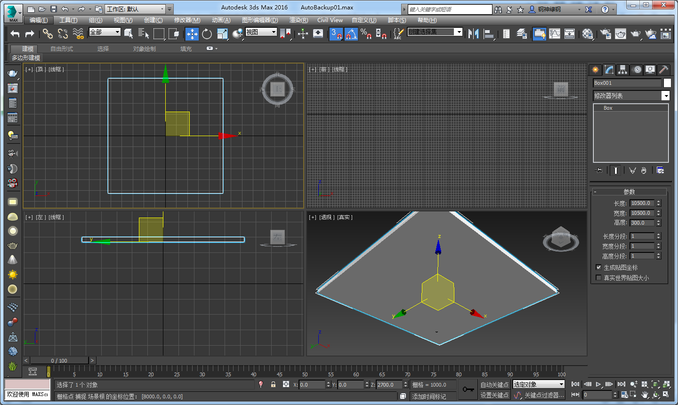Open the 全部 selection filter dropdown
Viewport: 678px width, 405px height.
click(x=105, y=32)
